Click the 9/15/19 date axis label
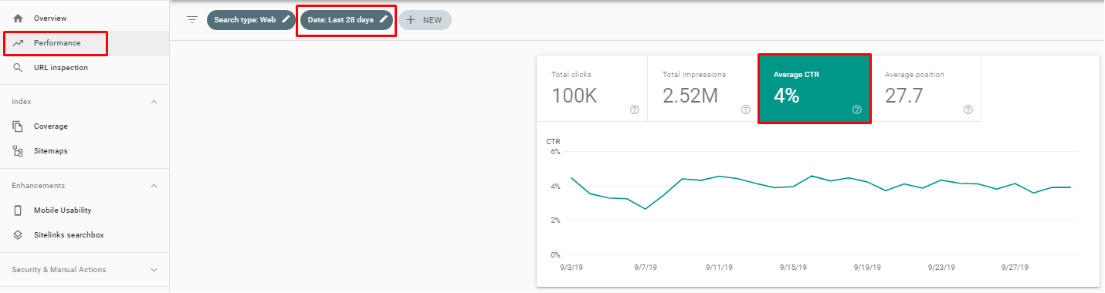The height and width of the screenshot is (293, 1105). 793,268
